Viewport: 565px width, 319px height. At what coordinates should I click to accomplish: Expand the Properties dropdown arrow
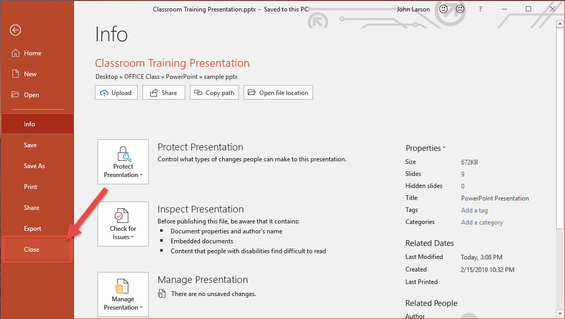444,148
